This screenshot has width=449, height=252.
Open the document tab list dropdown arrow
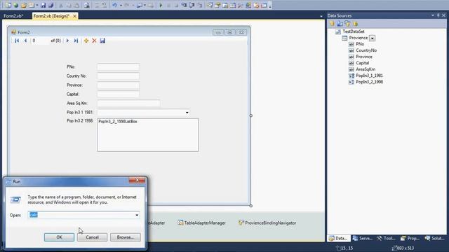click(x=321, y=16)
